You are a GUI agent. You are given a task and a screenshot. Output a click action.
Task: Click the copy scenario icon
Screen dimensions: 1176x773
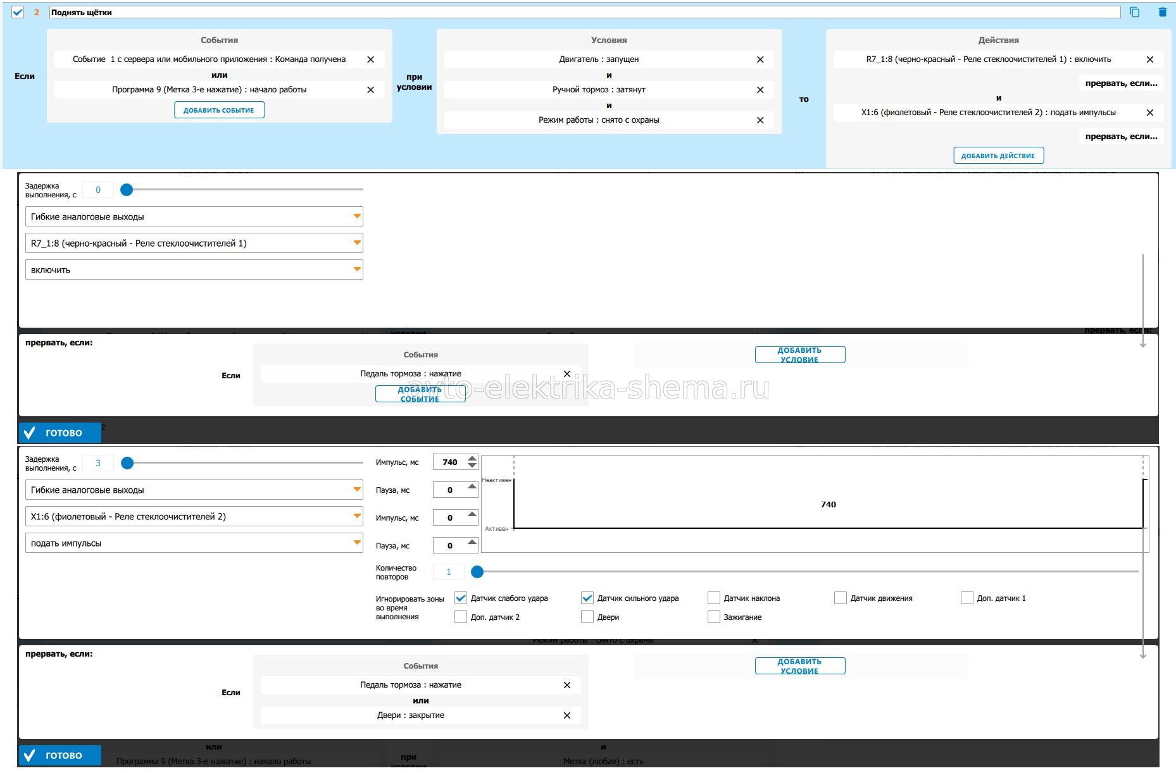(1134, 12)
